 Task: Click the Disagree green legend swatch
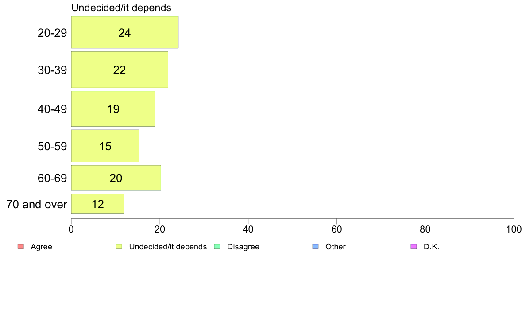(x=217, y=246)
